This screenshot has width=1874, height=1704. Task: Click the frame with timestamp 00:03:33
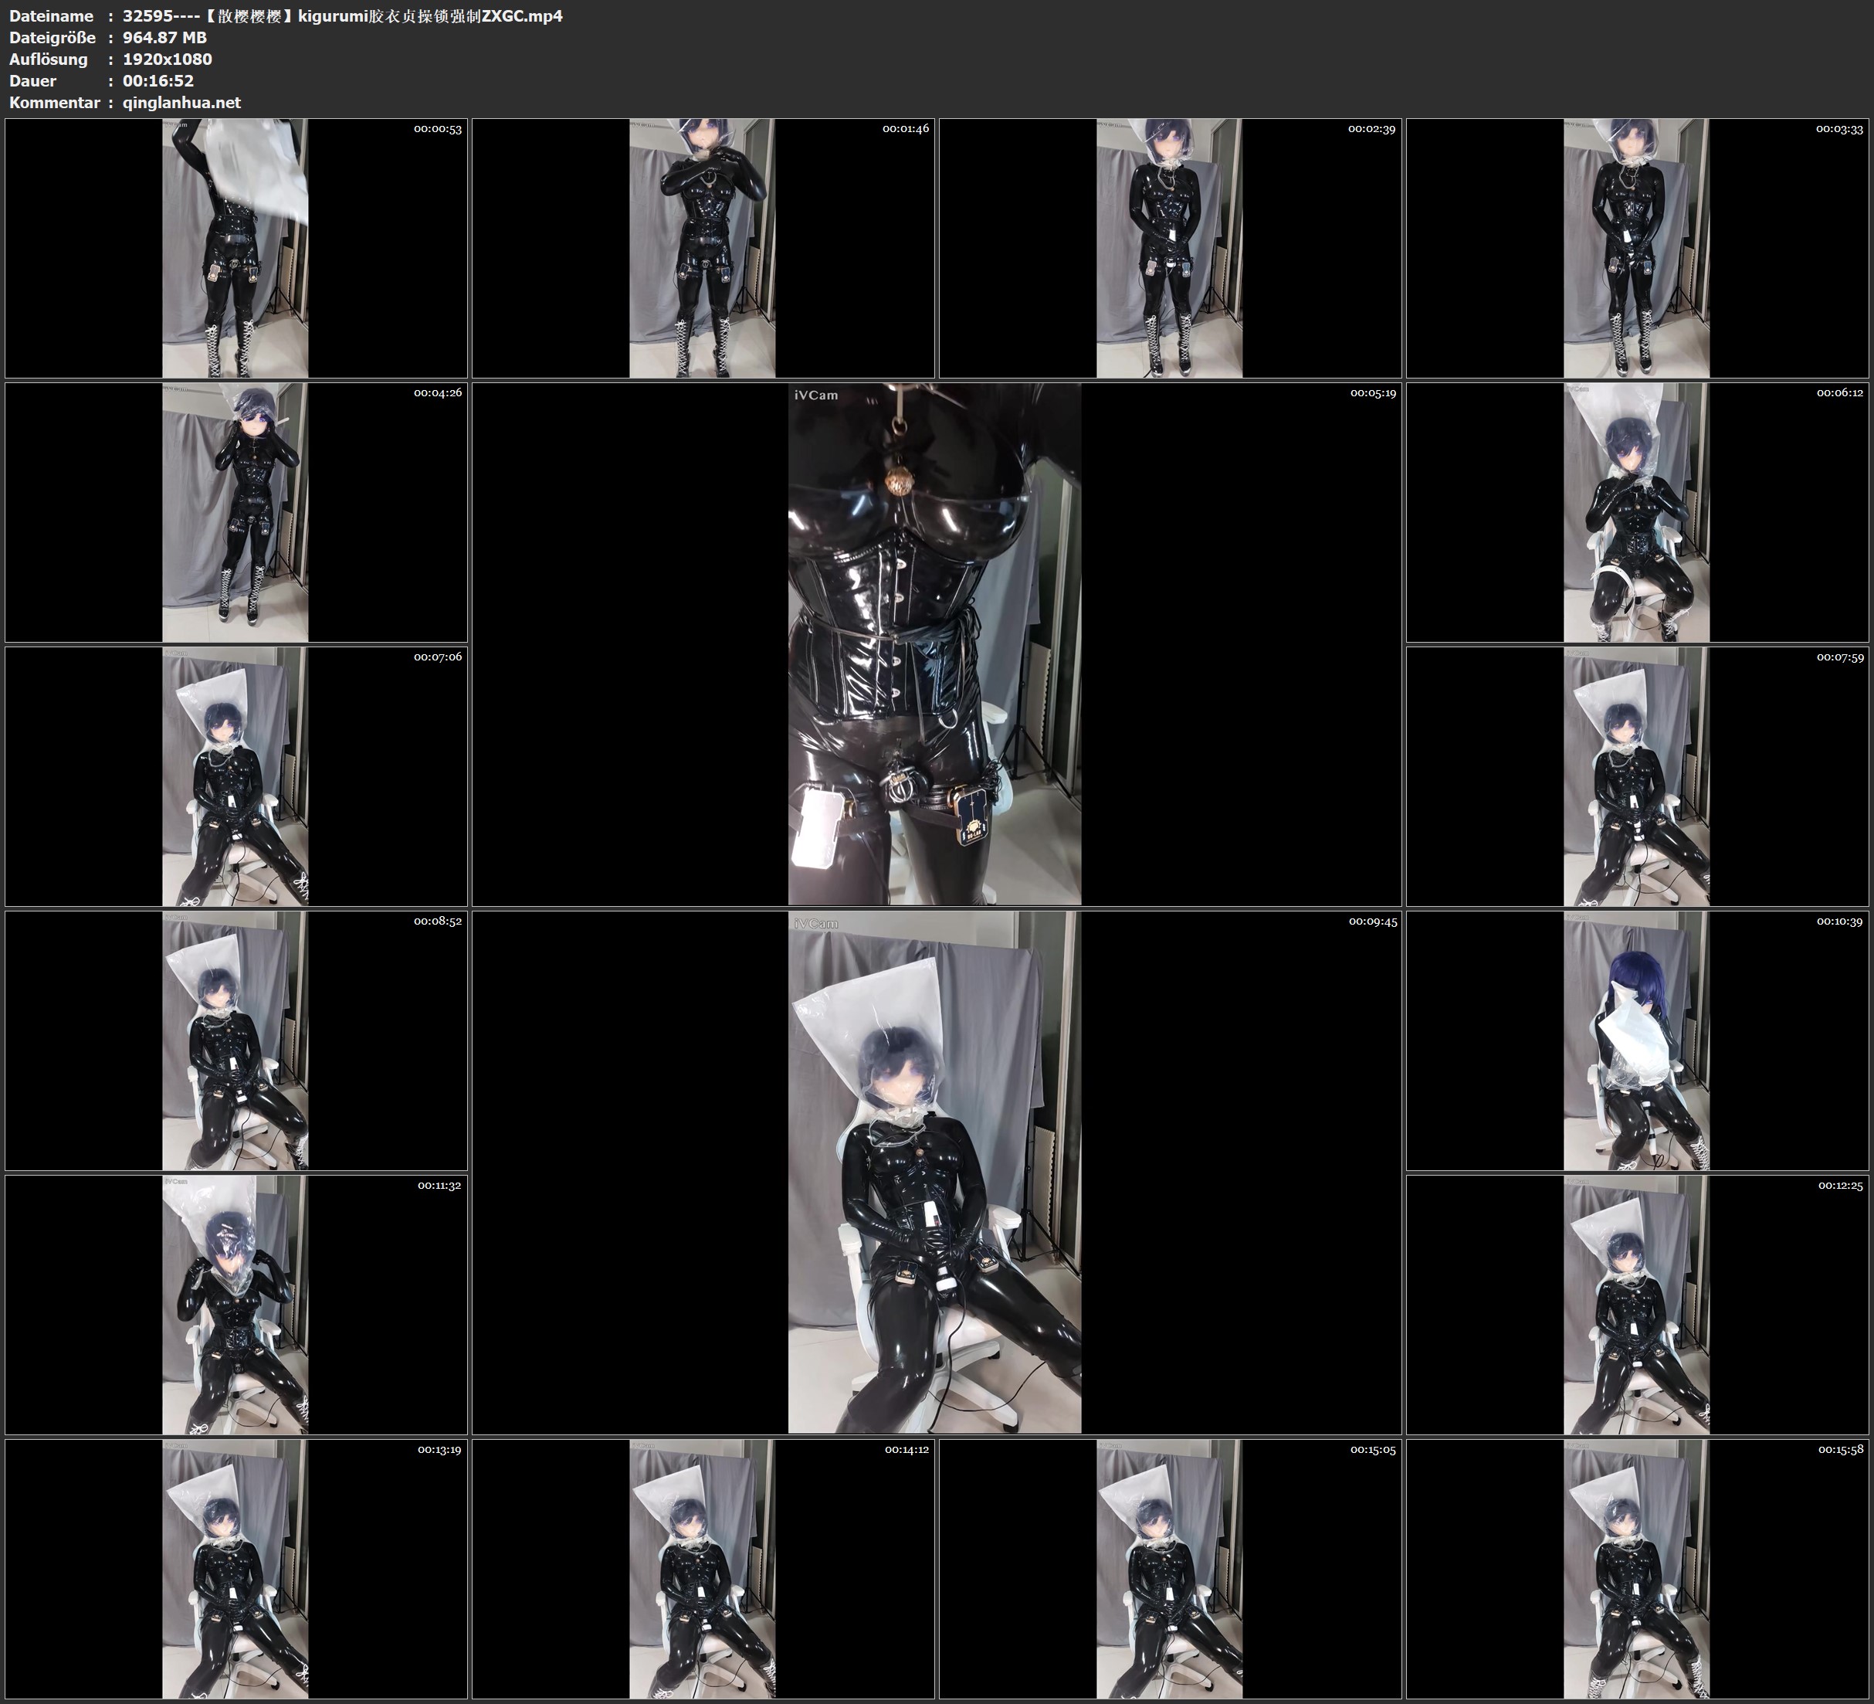tap(1636, 247)
